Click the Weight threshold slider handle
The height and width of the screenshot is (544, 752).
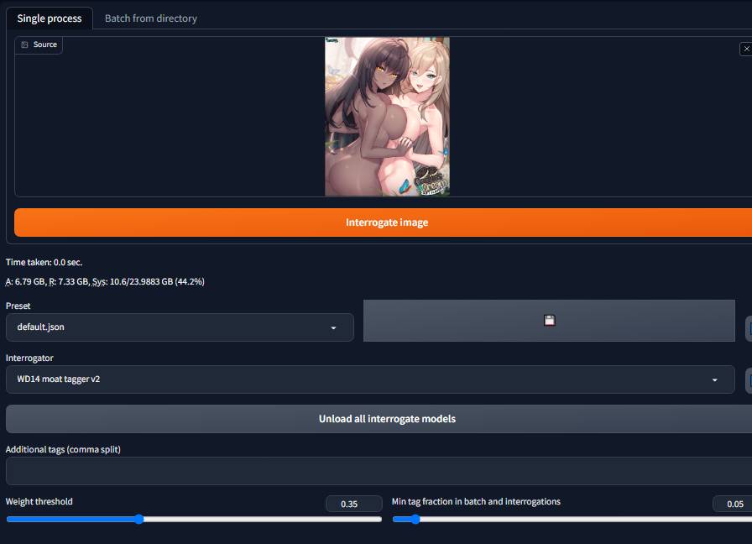tap(138, 519)
